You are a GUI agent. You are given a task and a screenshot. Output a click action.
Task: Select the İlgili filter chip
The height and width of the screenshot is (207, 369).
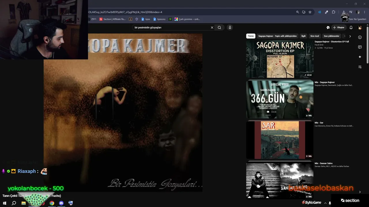303,36
